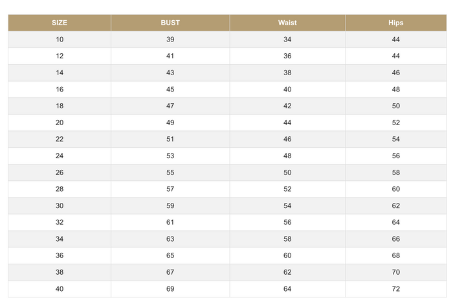Image resolution: width=453 pixels, height=304 pixels.
Task: Click size 10 in first row
Action: click(x=60, y=40)
